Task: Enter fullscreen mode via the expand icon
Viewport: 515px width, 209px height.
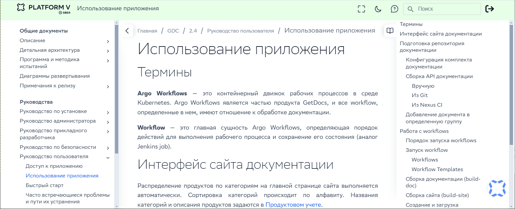Action: tap(361, 9)
